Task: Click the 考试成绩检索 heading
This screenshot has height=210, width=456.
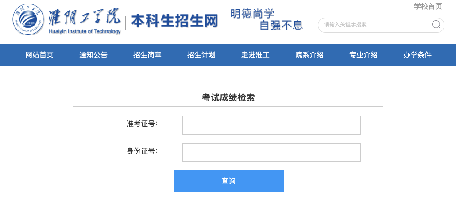Action: coord(228,98)
